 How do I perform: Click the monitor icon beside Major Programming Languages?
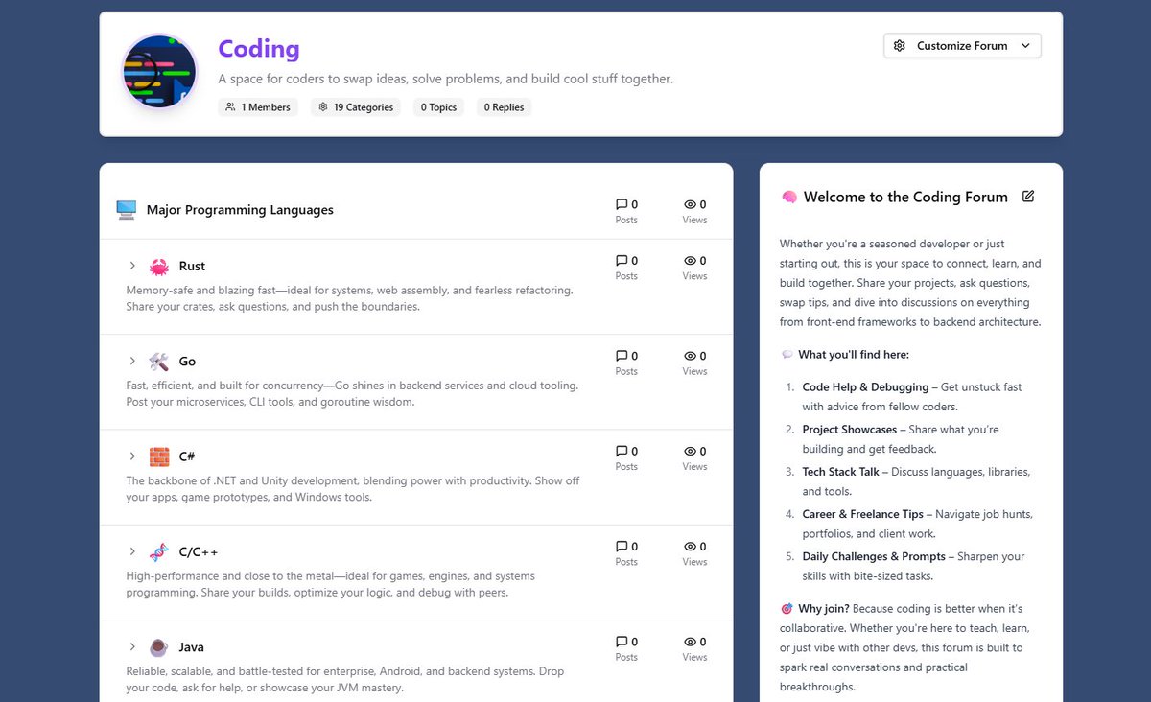(127, 209)
